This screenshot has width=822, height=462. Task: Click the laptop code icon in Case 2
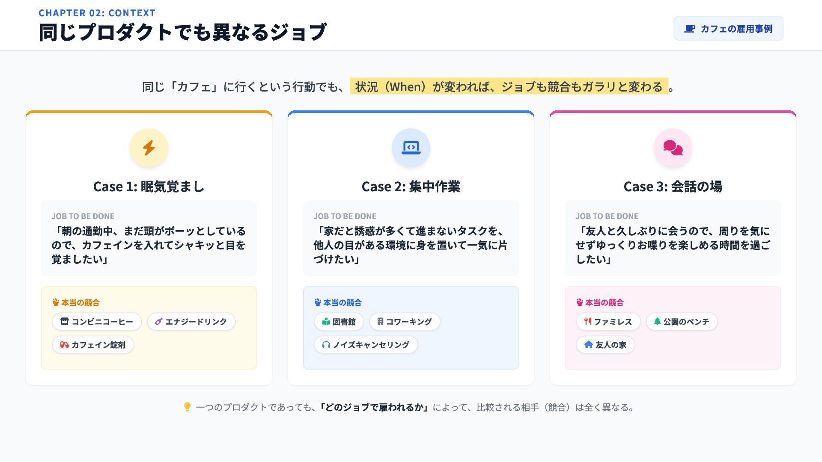pyautogui.click(x=411, y=148)
